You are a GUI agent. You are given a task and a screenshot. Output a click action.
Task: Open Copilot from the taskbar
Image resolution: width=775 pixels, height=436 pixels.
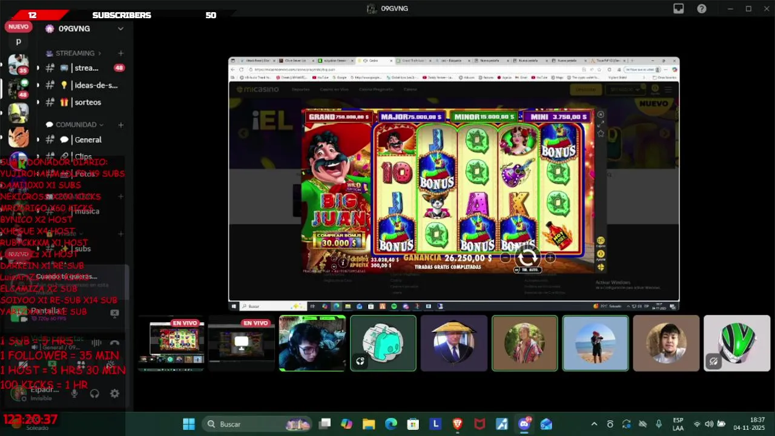[346, 424]
